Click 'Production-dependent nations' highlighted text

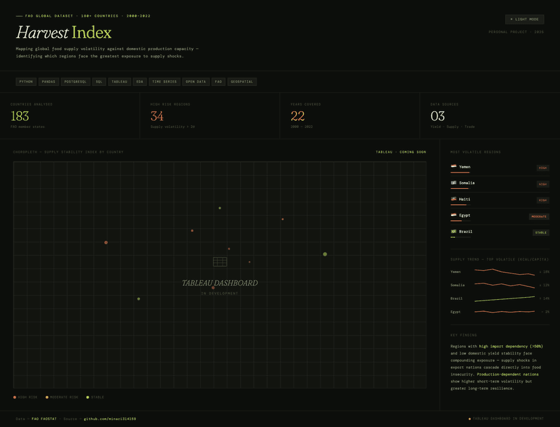point(507,374)
